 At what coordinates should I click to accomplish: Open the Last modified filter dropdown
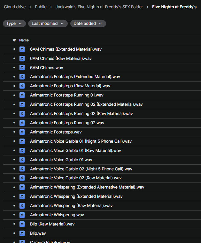click(48, 24)
